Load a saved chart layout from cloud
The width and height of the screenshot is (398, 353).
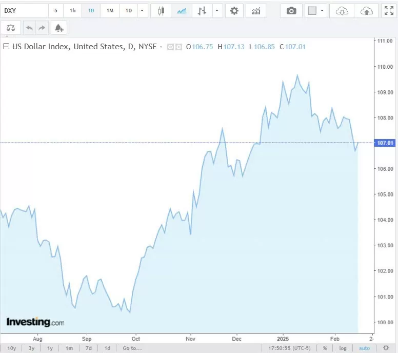(x=342, y=11)
